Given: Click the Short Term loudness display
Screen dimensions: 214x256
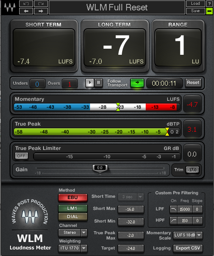Looking at the screenshot, I should [x=43, y=47].
